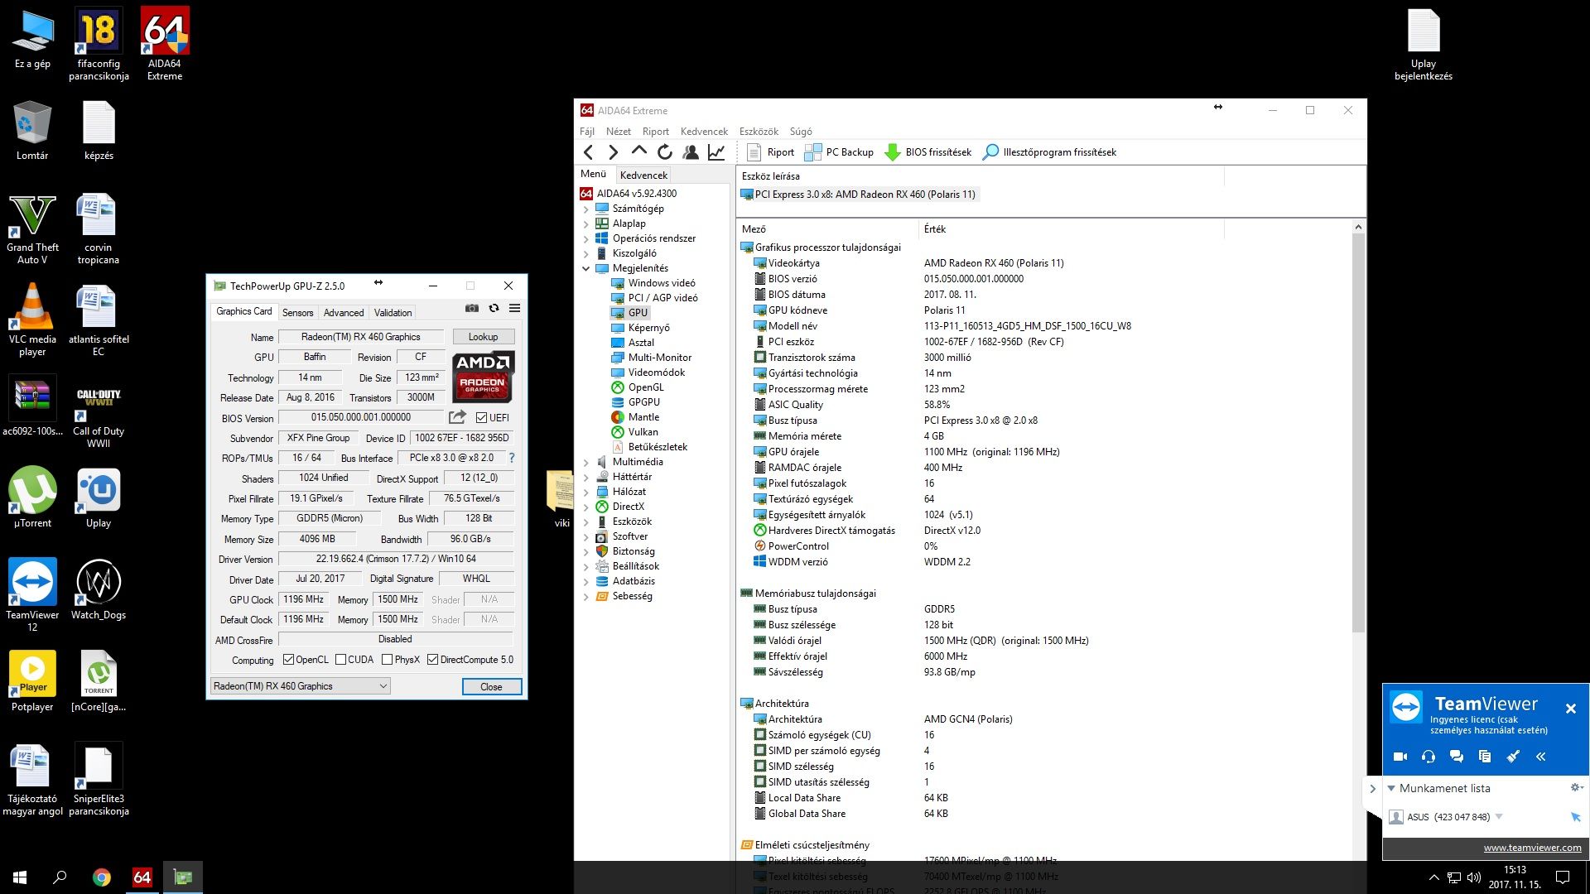Refresh the AIDA64 page
The image size is (1590, 894).
coord(664,152)
